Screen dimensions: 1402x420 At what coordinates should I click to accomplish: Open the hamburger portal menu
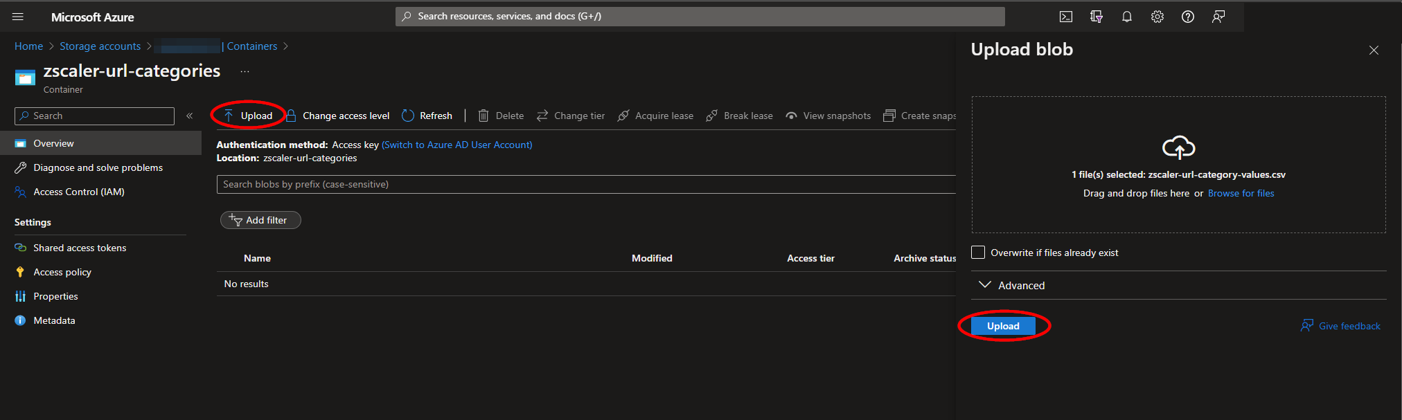(x=18, y=17)
